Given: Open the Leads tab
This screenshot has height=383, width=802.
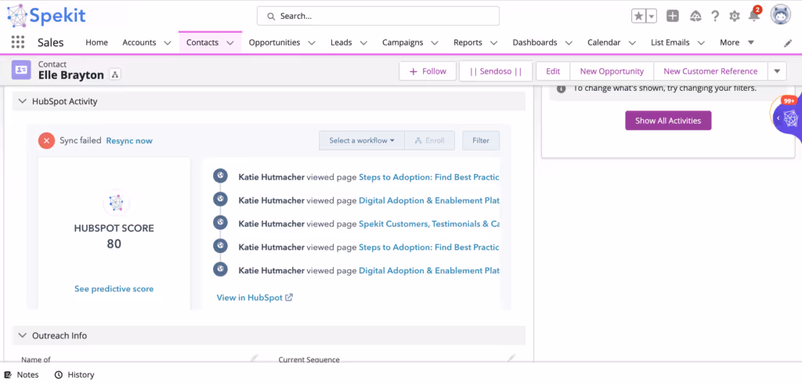Looking at the screenshot, I should (341, 42).
